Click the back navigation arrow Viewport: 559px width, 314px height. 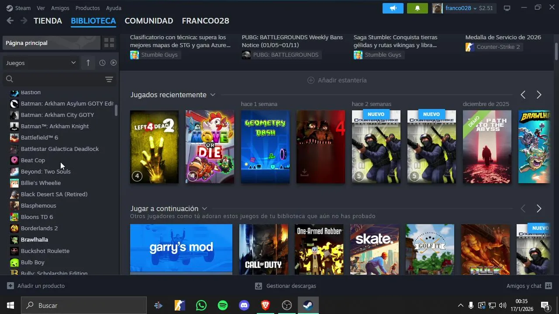10,20
